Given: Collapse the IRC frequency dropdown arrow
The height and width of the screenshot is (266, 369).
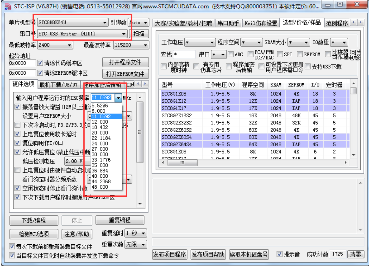Looking at the screenshot, I should [118, 98].
